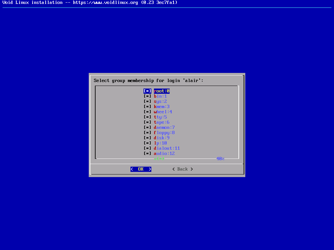
Task: Uncheck the tty:5 group box
Action: 147,117
